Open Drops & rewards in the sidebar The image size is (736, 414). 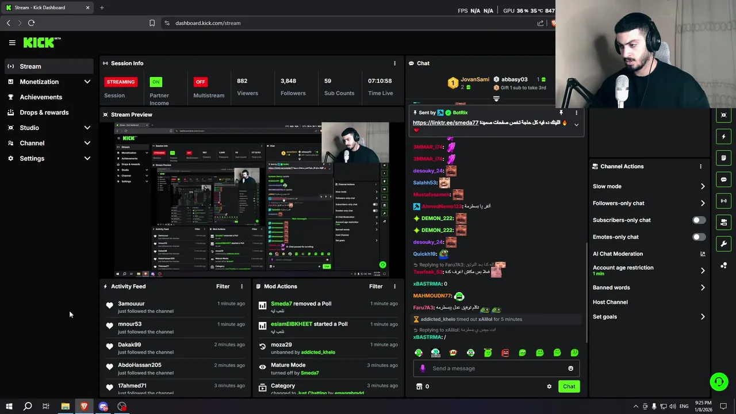click(48, 112)
